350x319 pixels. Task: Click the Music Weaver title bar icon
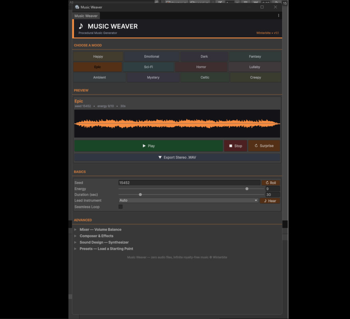click(77, 7)
